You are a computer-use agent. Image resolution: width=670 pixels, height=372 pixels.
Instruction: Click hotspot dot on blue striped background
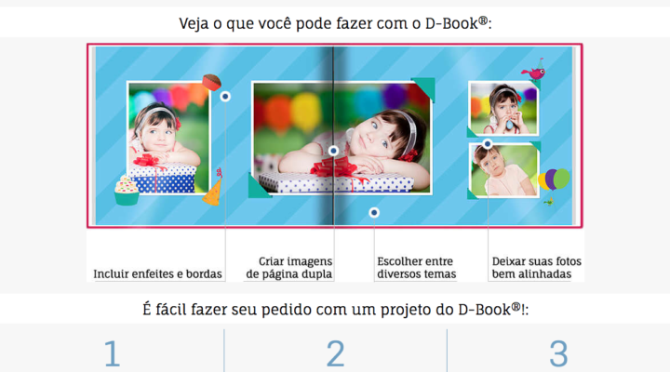pyautogui.click(x=374, y=213)
